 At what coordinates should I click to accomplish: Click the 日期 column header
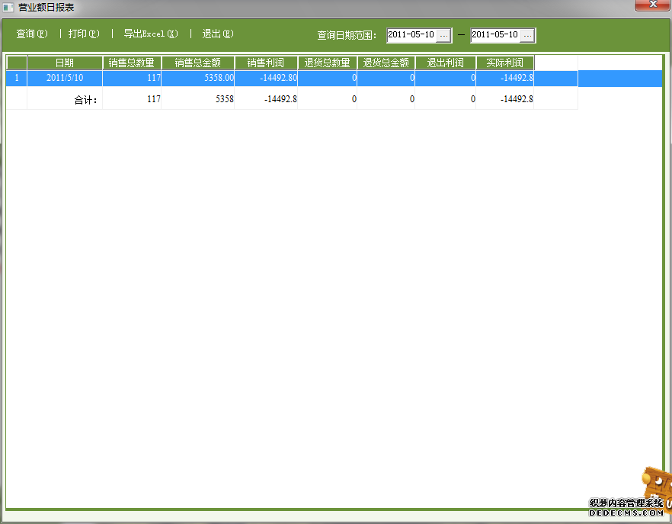(65, 63)
